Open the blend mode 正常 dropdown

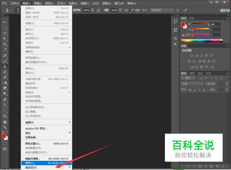coord(192,84)
